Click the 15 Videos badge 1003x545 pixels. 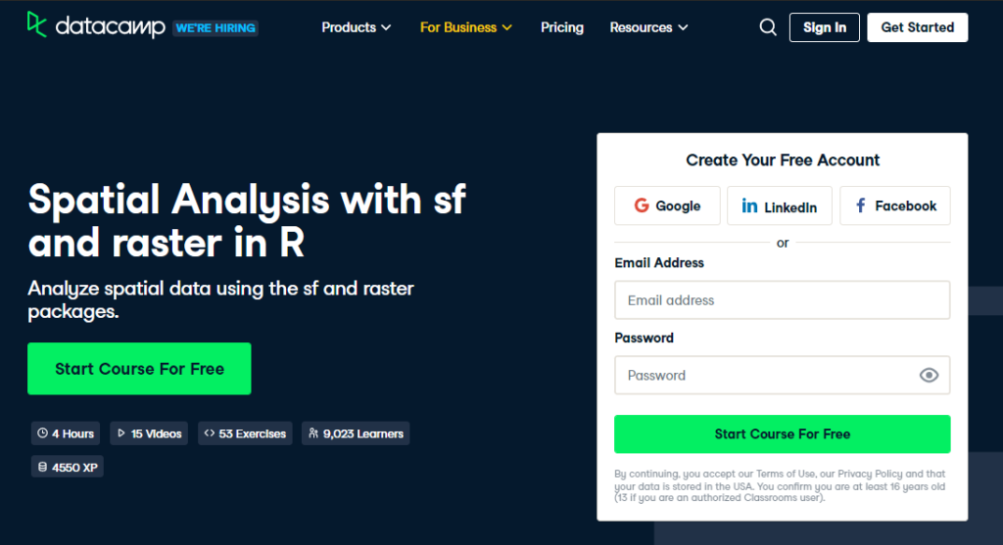click(149, 433)
